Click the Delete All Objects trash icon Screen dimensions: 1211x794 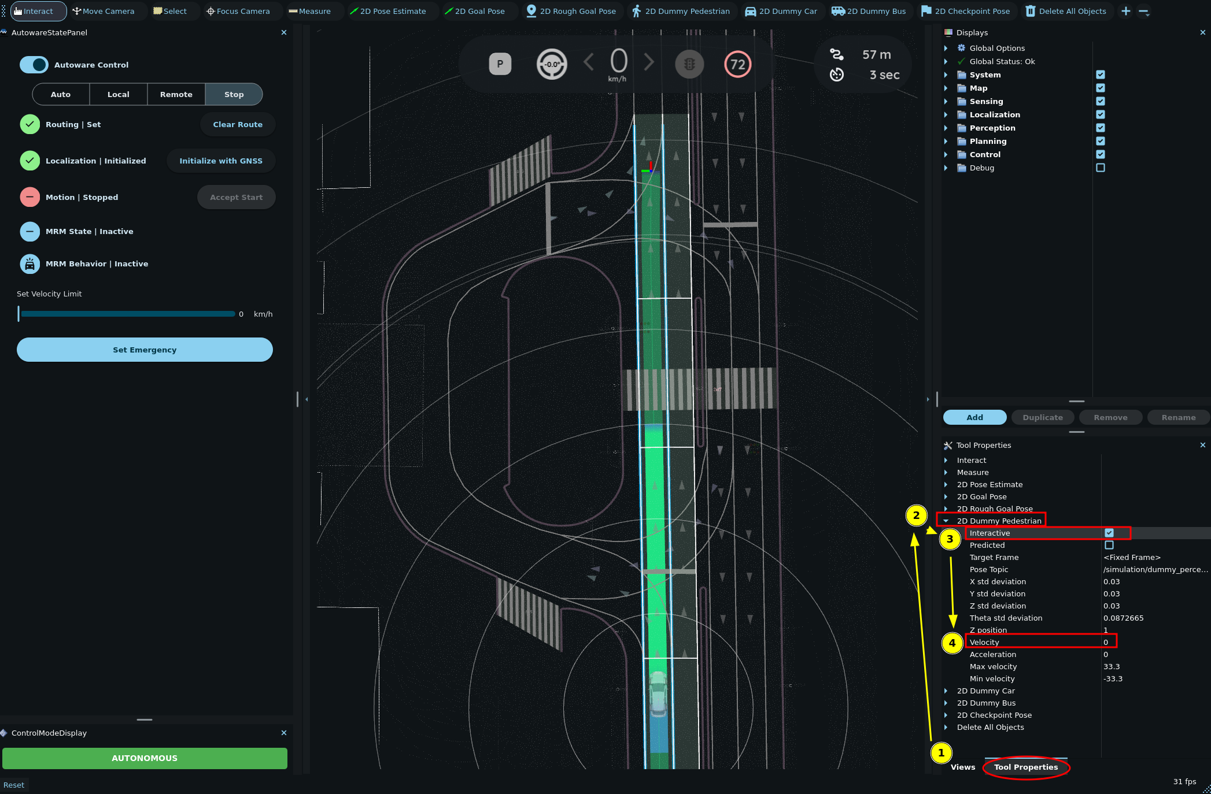1031,11
